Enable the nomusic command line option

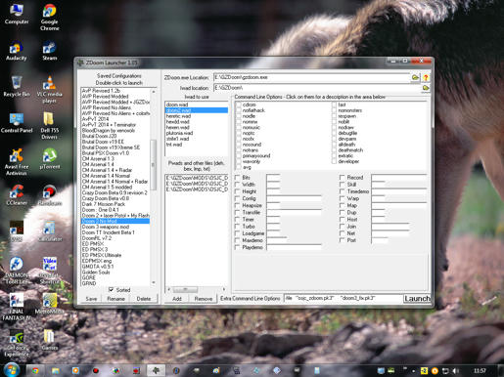tap(239, 127)
